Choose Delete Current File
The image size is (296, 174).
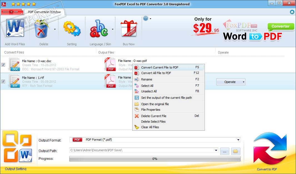pos(168,116)
